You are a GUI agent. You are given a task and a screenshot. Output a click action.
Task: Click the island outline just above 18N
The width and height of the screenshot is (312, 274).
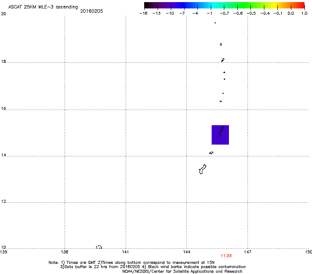[223, 60]
